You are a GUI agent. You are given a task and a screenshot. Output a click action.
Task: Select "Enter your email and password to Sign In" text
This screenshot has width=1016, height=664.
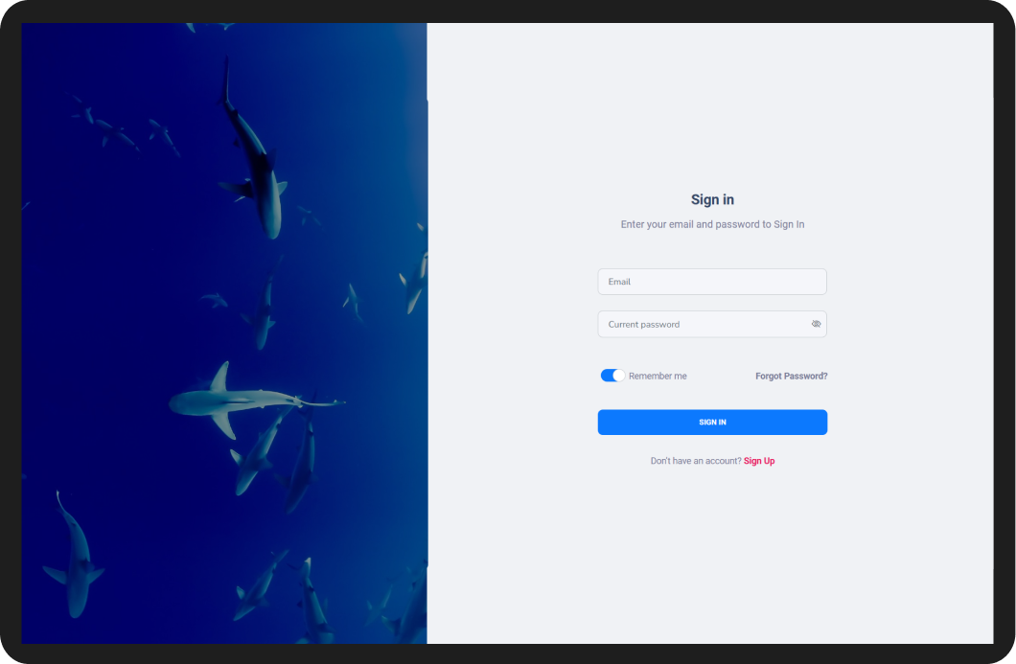coord(712,224)
